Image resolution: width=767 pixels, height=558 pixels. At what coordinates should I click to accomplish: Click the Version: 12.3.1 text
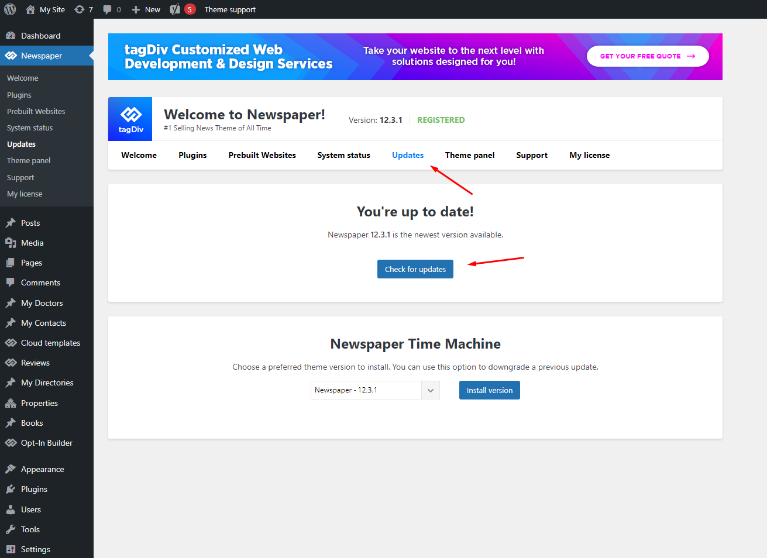[376, 120]
